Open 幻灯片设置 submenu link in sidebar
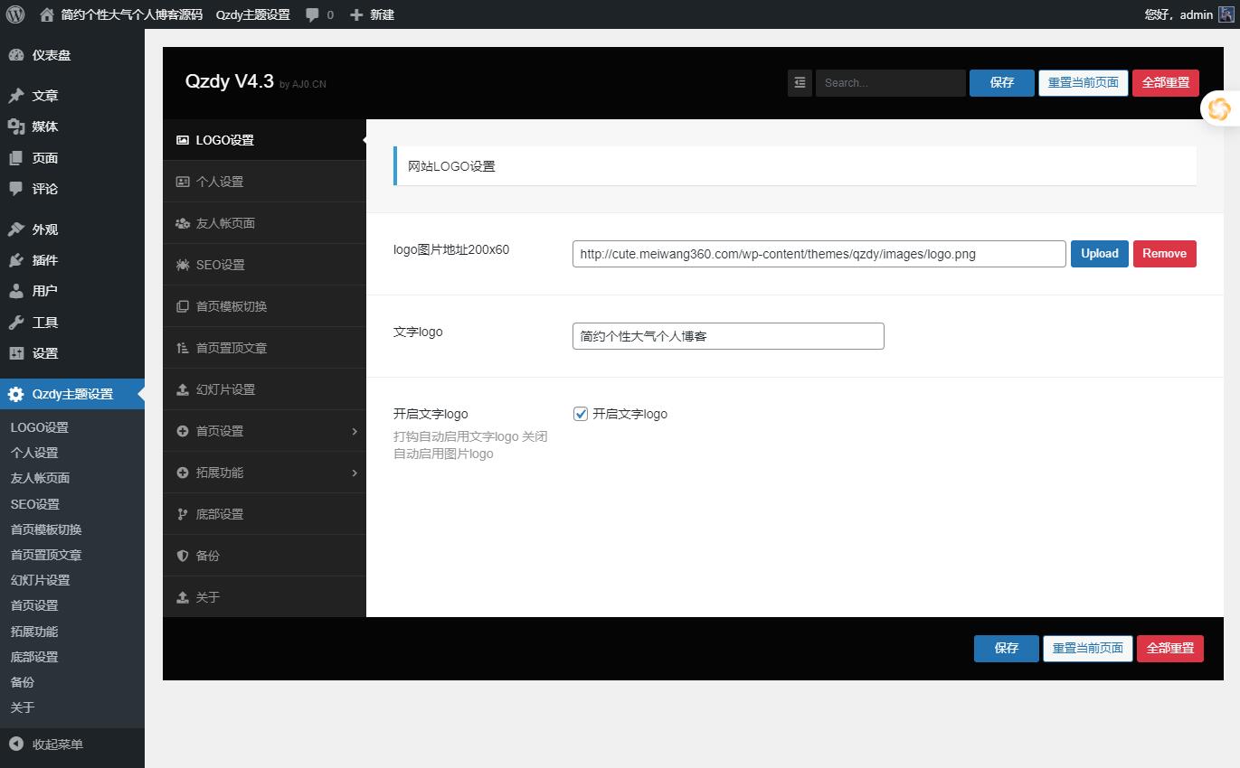This screenshot has width=1240, height=768. pyautogui.click(x=41, y=580)
